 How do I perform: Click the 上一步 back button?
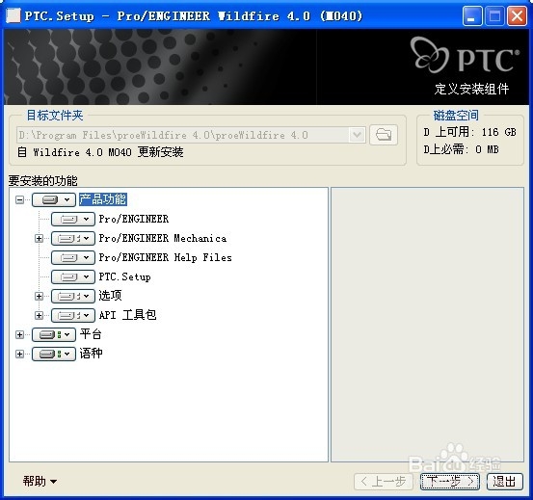tap(384, 482)
